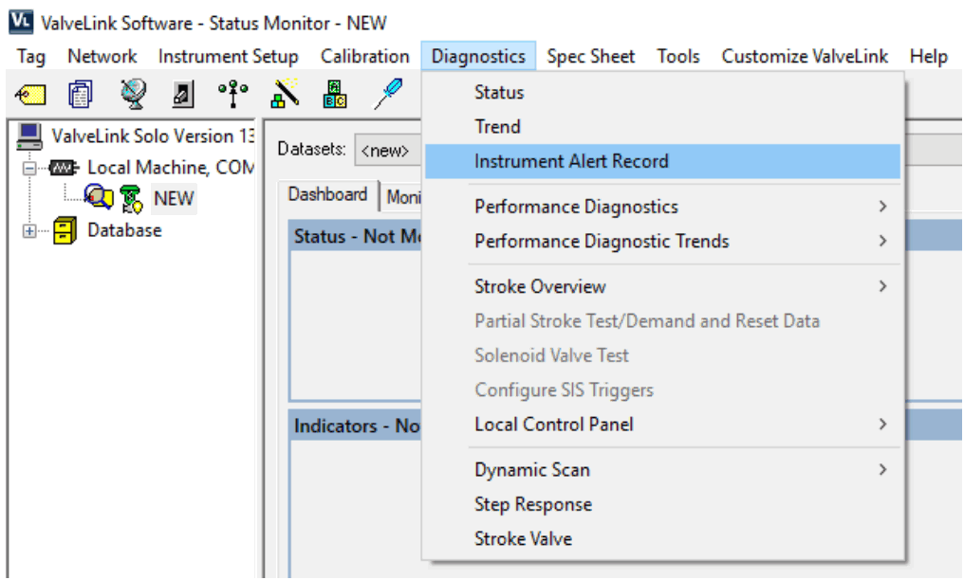Switch to the Dashboard tab
Screen dimensions: 964x580
(x=327, y=195)
